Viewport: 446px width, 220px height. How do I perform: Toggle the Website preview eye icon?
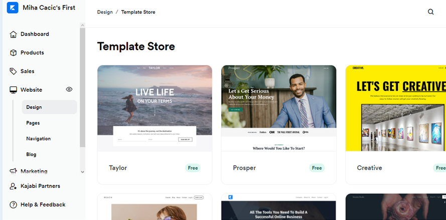point(69,90)
